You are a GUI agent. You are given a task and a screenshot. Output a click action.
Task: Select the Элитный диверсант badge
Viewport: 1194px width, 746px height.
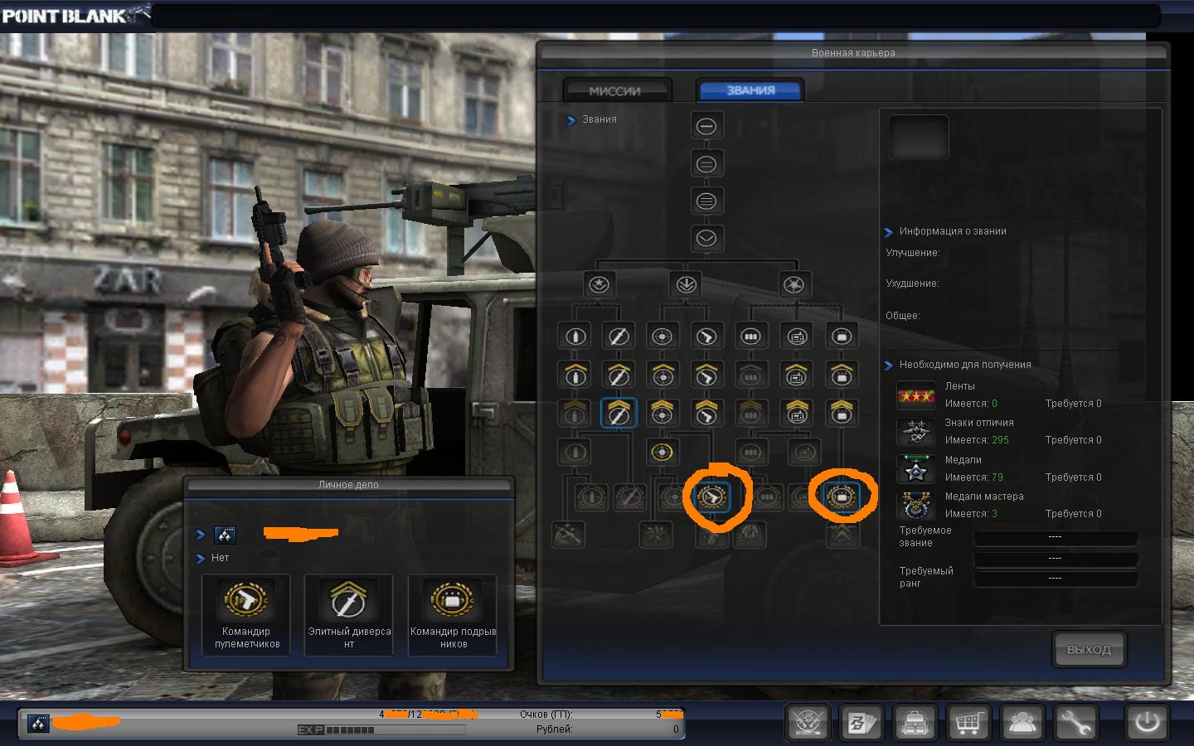click(x=348, y=615)
